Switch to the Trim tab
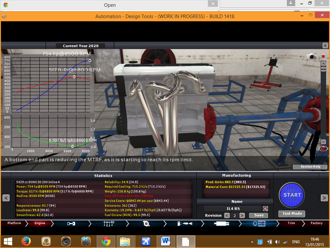 [291, 223]
